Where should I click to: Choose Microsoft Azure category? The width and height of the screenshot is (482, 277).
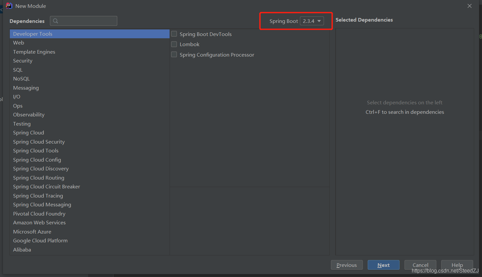90,232
